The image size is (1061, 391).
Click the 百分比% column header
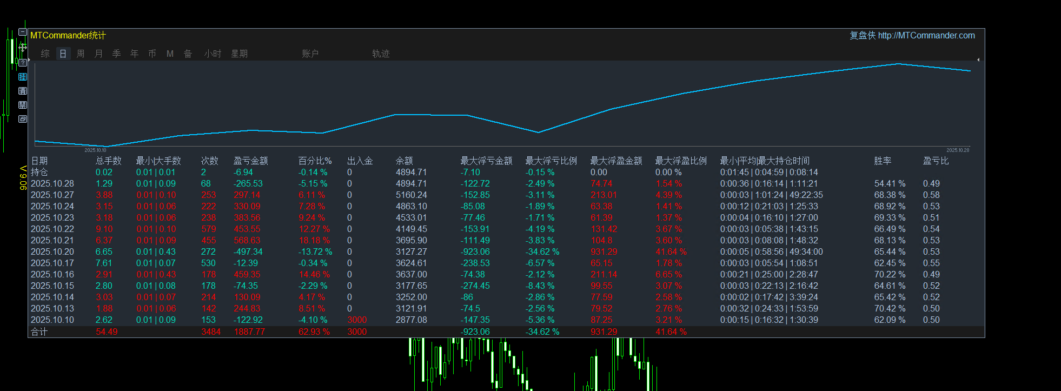pyautogui.click(x=315, y=161)
